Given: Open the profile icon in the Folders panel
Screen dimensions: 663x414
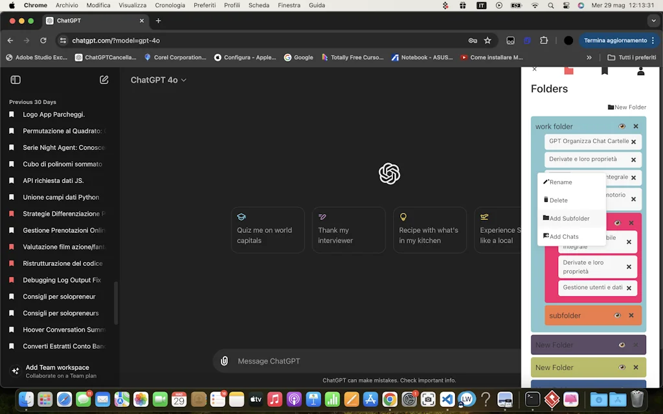Looking at the screenshot, I should (x=640, y=71).
